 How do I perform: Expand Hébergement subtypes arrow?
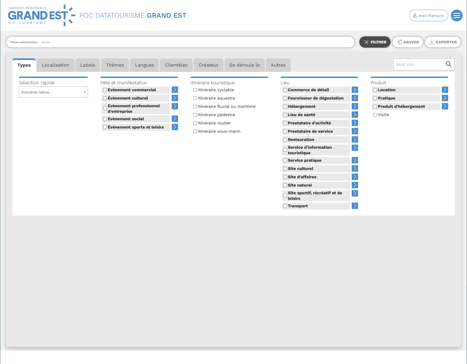pos(355,106)
